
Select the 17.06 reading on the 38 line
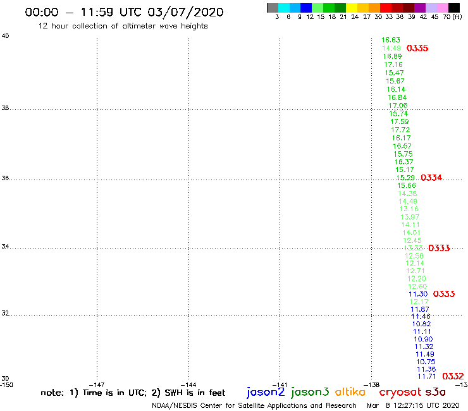[398, 106]
